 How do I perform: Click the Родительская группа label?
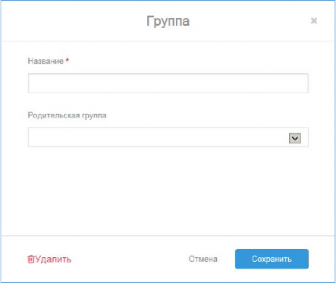click(67, 115)
